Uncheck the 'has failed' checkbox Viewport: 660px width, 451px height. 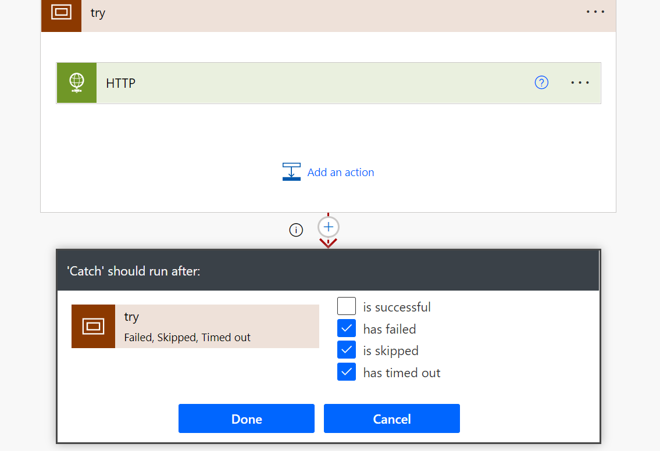click(x=347, y=328)
